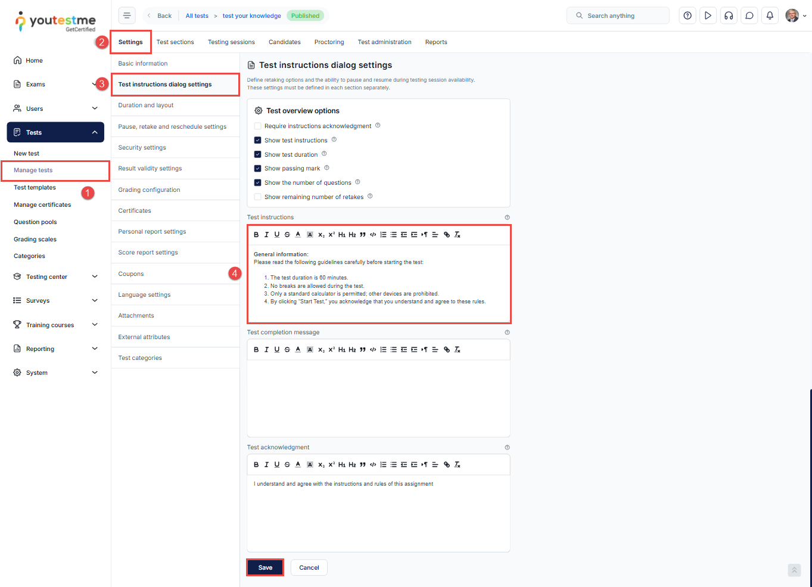Follow the All tests breadcrumb link
Image resolution: width=812 pixels, height=587 pixels.
(x=197, y=16)
